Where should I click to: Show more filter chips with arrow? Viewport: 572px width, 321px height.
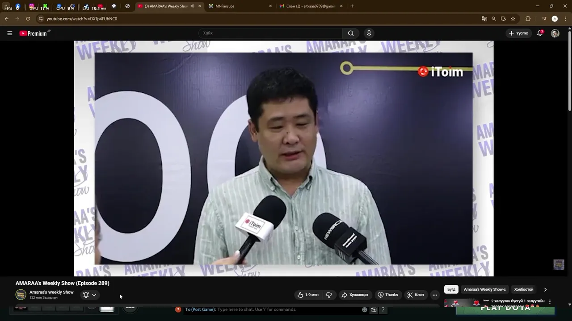(x=545, y=289)
